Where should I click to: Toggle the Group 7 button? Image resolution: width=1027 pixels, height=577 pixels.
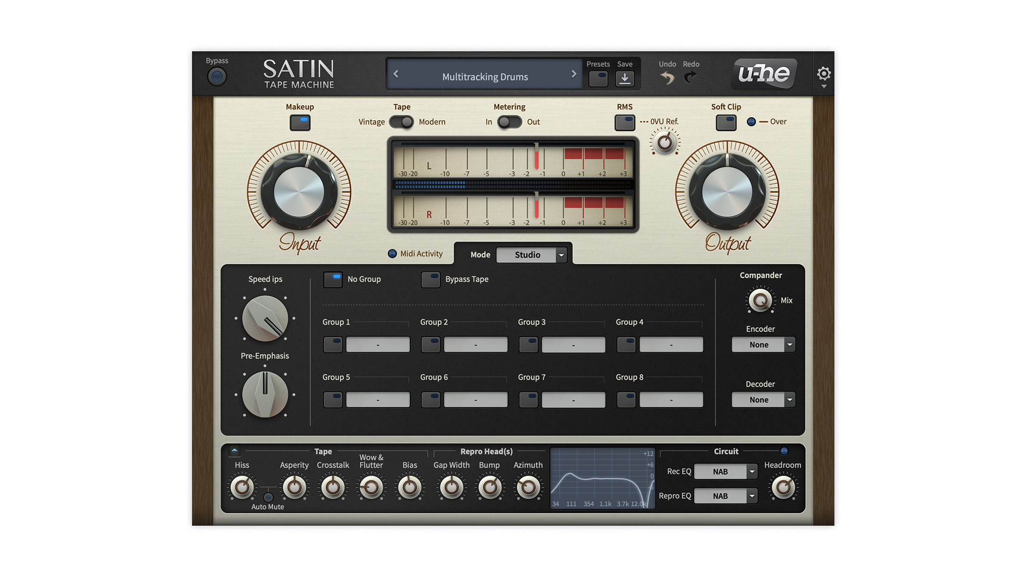coord(528,400)
